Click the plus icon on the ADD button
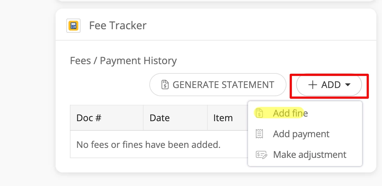This screenshot has height=186, width=382. point(313,85)
